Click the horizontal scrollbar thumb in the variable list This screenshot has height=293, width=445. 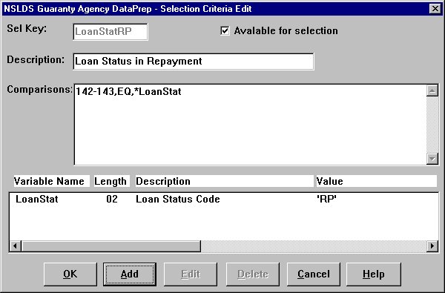pos(111,246)
